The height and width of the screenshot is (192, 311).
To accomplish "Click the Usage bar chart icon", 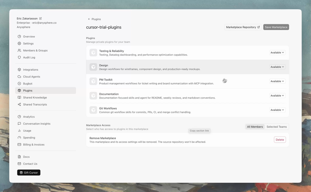I will [x=19, y=131].
